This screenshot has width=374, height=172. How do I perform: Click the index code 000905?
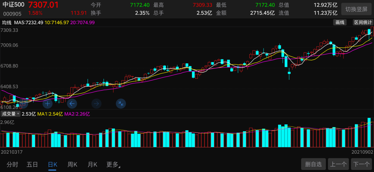(12, 13)
